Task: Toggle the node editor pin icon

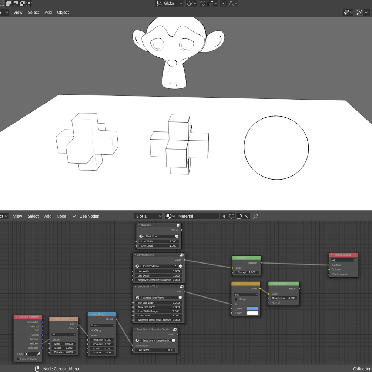Action: 256,216
